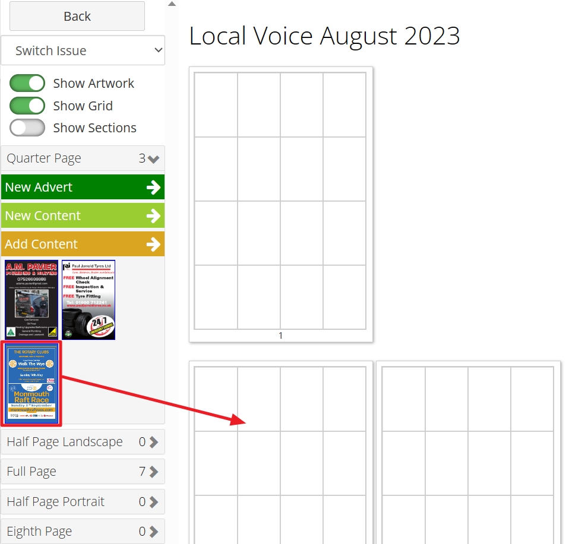This screenshot has width=569, height=544.
Task: Expand the Half Page Landscape section
Action: pos(83,442)
